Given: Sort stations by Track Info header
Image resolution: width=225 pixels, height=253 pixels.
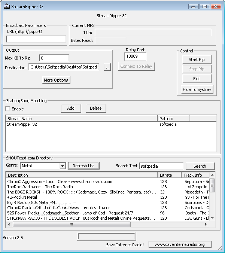Looking at the screenshot, I should click(x=195, y=175).
